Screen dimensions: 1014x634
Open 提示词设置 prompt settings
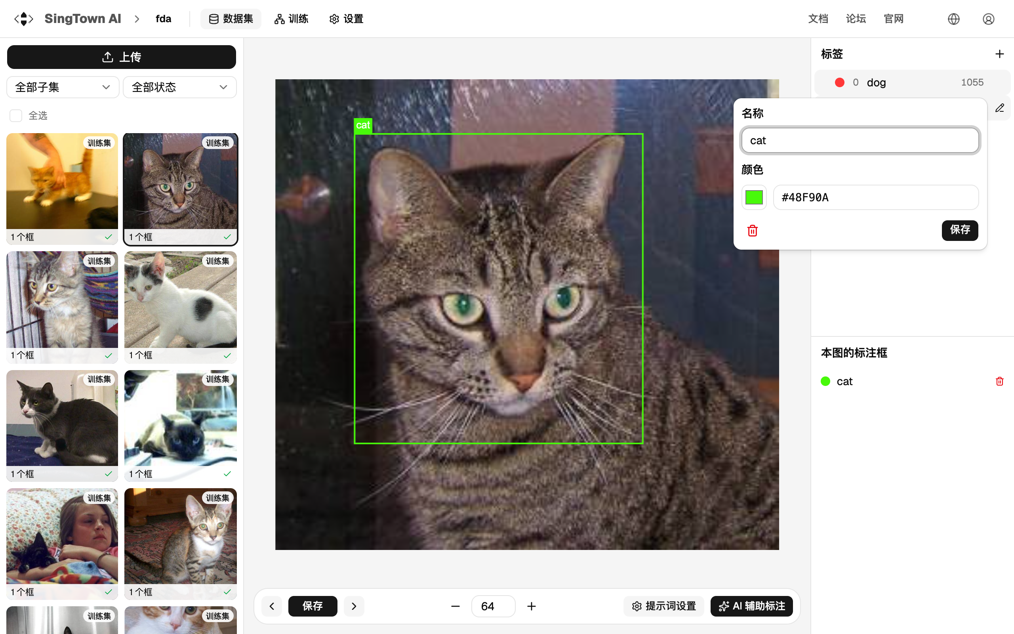click(x=664, y=606)
